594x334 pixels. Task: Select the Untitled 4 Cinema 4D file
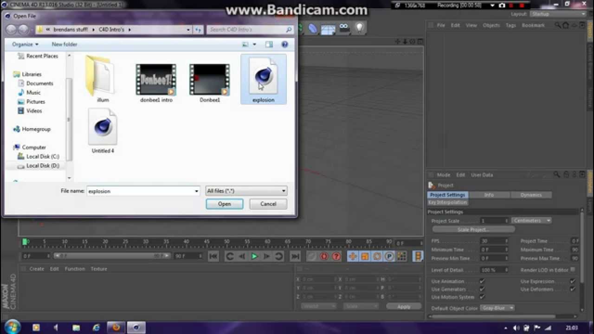(x=103, y=131)
